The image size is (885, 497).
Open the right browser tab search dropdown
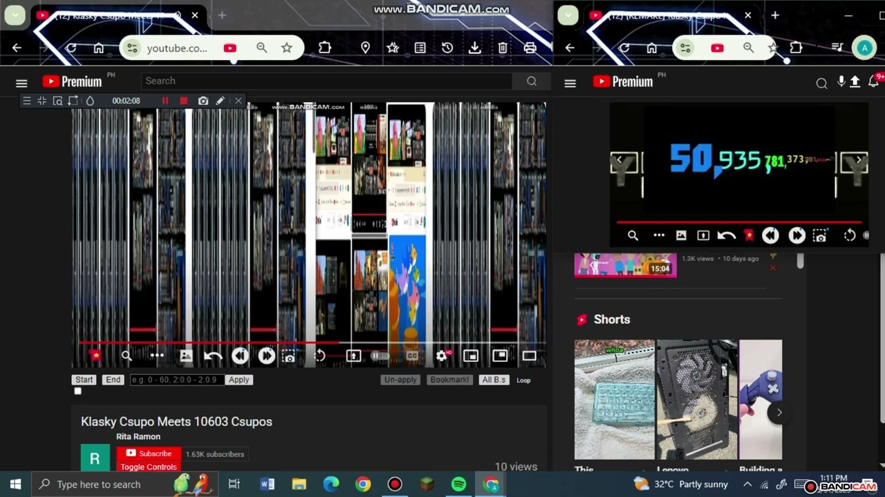[568, 15]
